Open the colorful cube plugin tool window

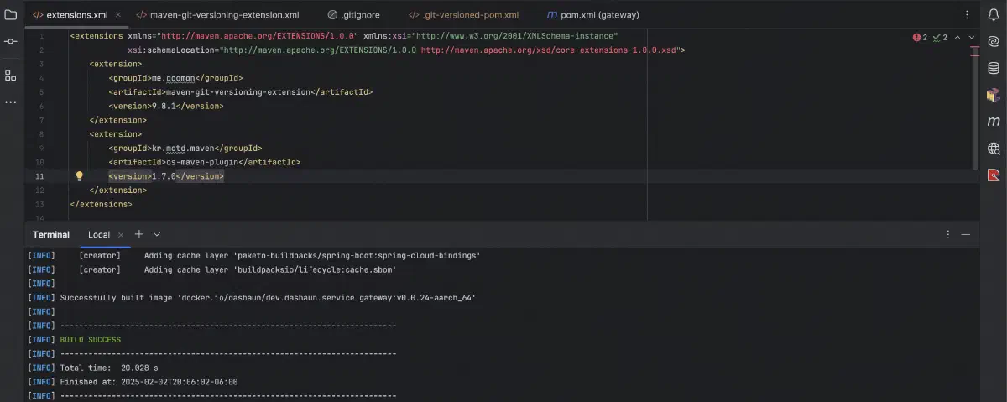click(994, 95)
